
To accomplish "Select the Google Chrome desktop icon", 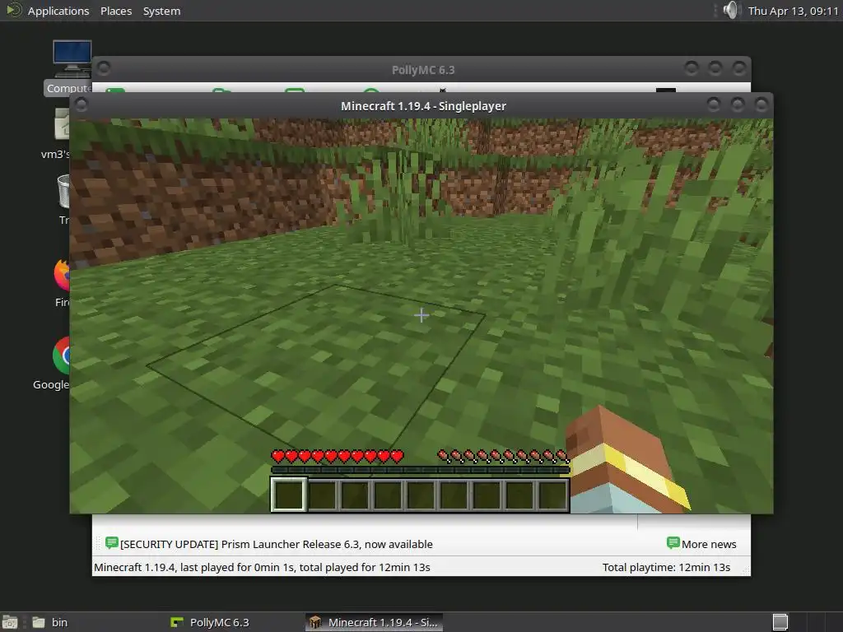I will click(54, 364).
